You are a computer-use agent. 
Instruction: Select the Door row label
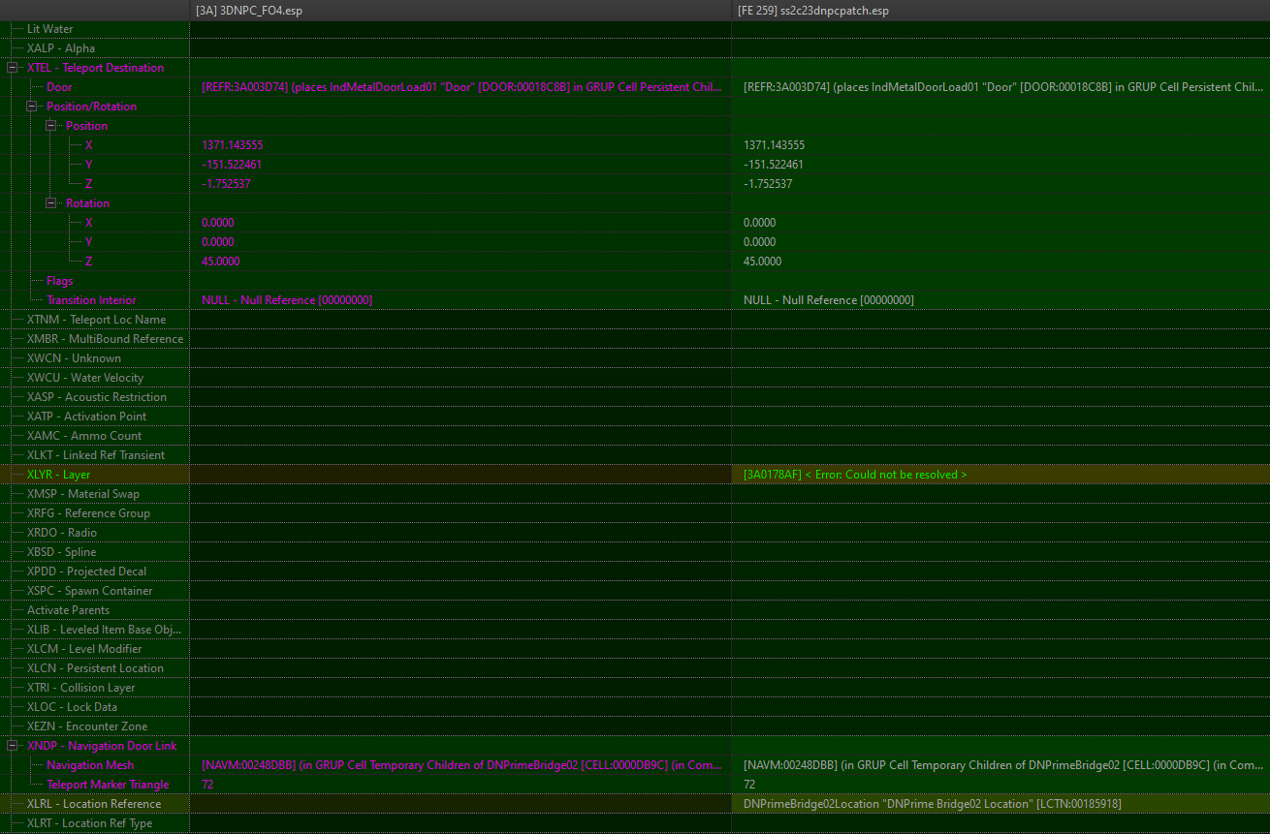point(59,87)
